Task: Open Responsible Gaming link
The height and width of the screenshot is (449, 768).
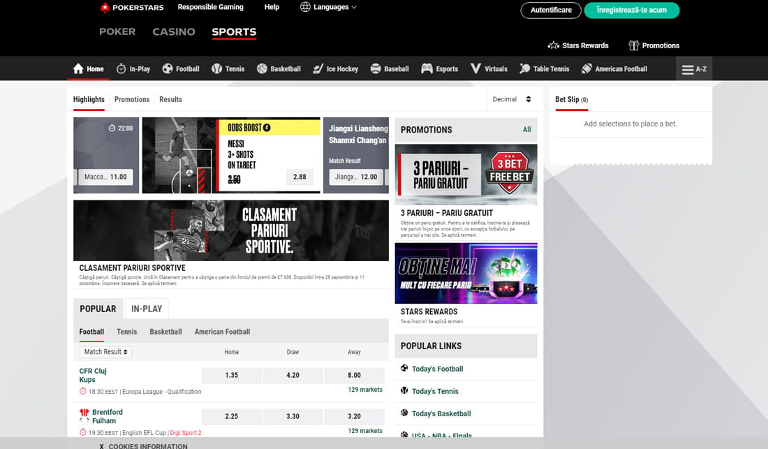Action: tap(211, 7)
